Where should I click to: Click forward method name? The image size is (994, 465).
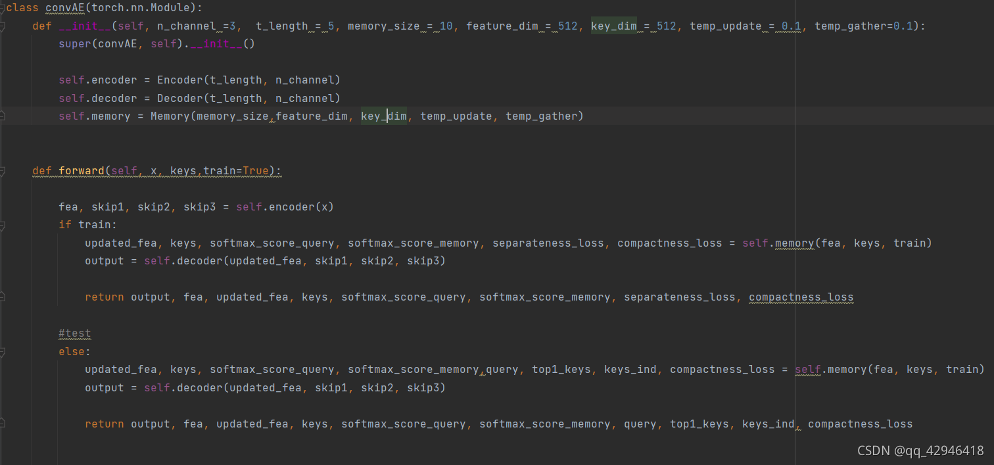pyautogui.click(x=82, y=171)
